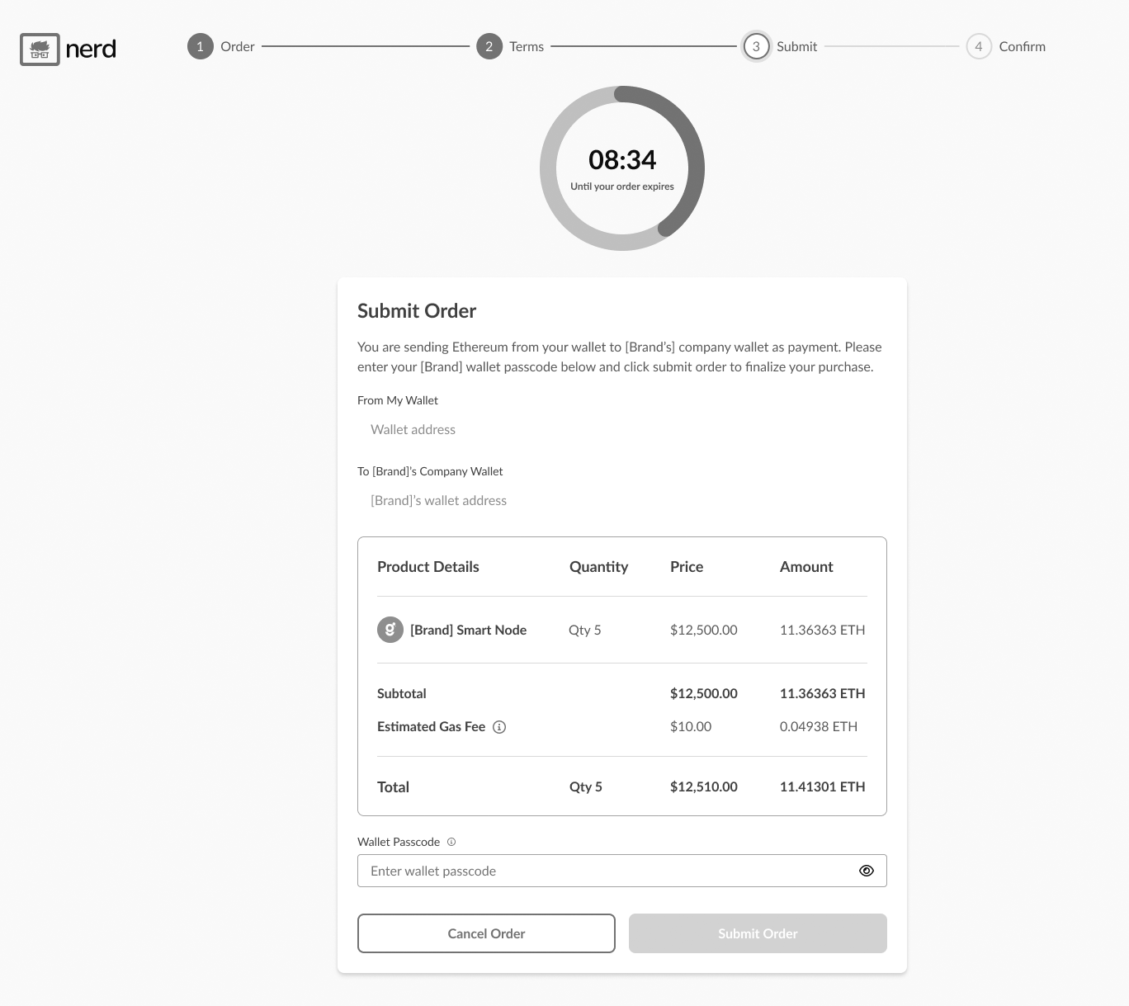Go to step 2 Terms
The image size is (1129, 1006).
[x=510, y=46]
